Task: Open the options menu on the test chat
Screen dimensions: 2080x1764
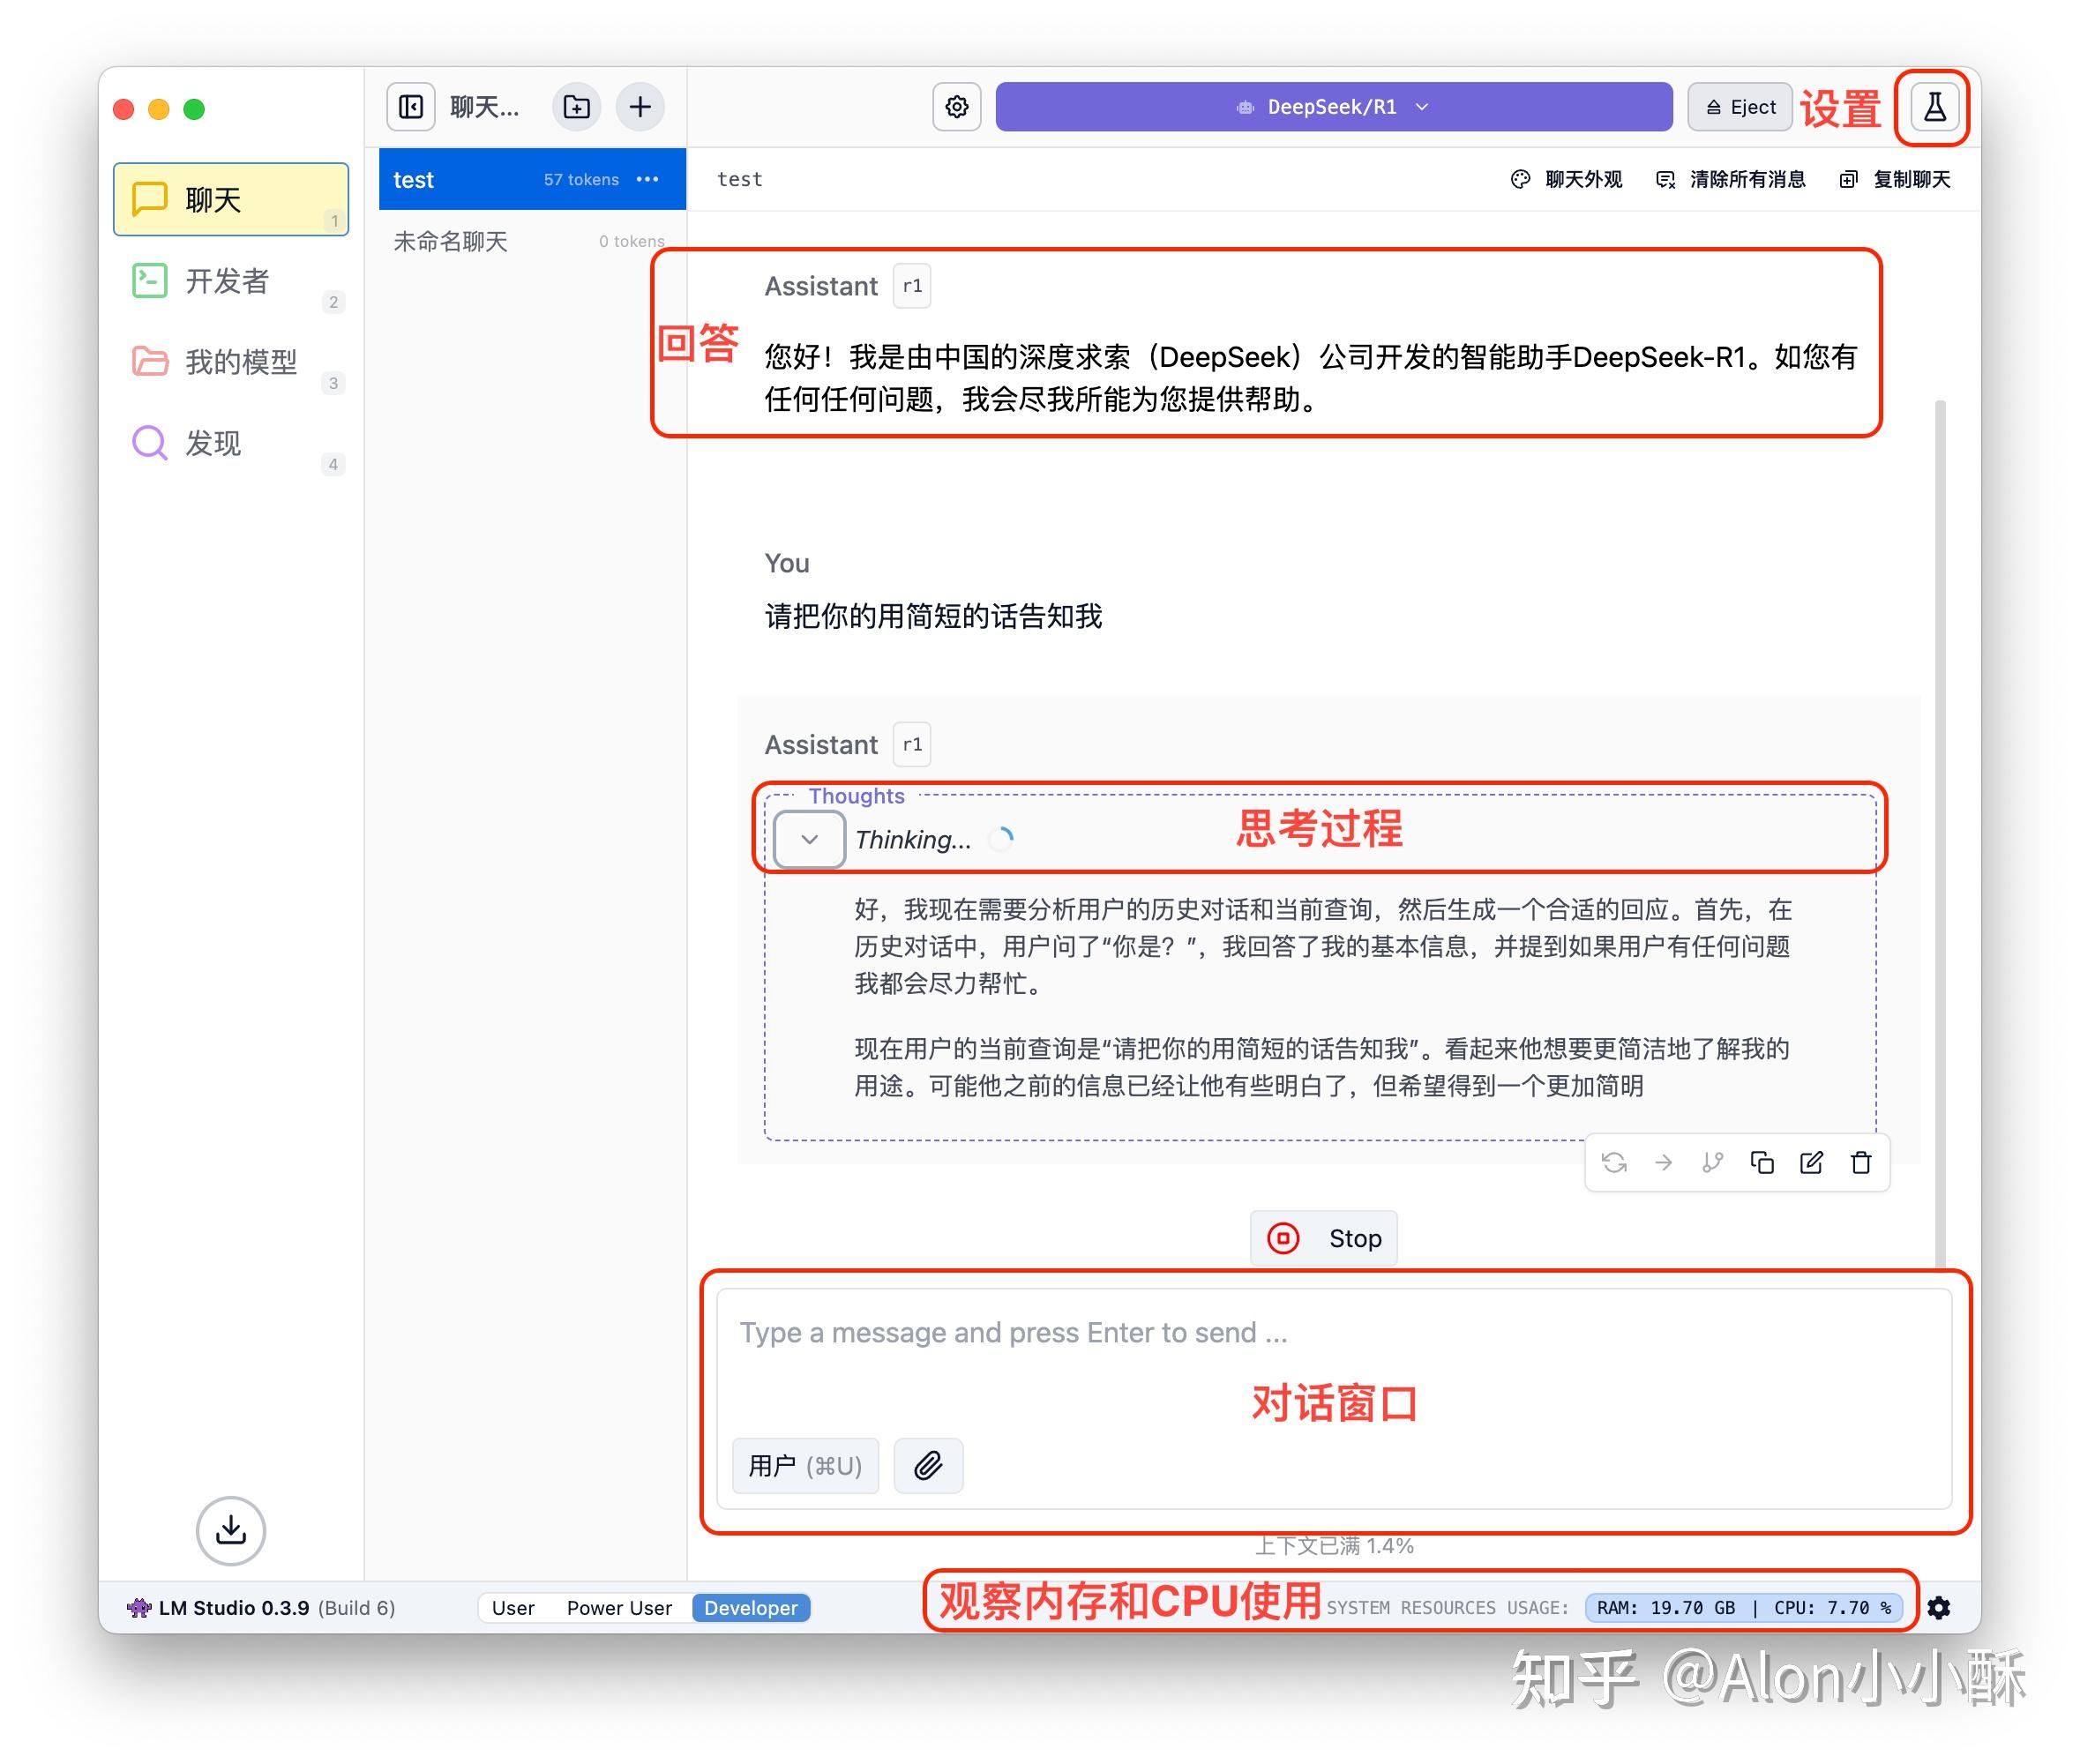Action: [x=648, y=179]
